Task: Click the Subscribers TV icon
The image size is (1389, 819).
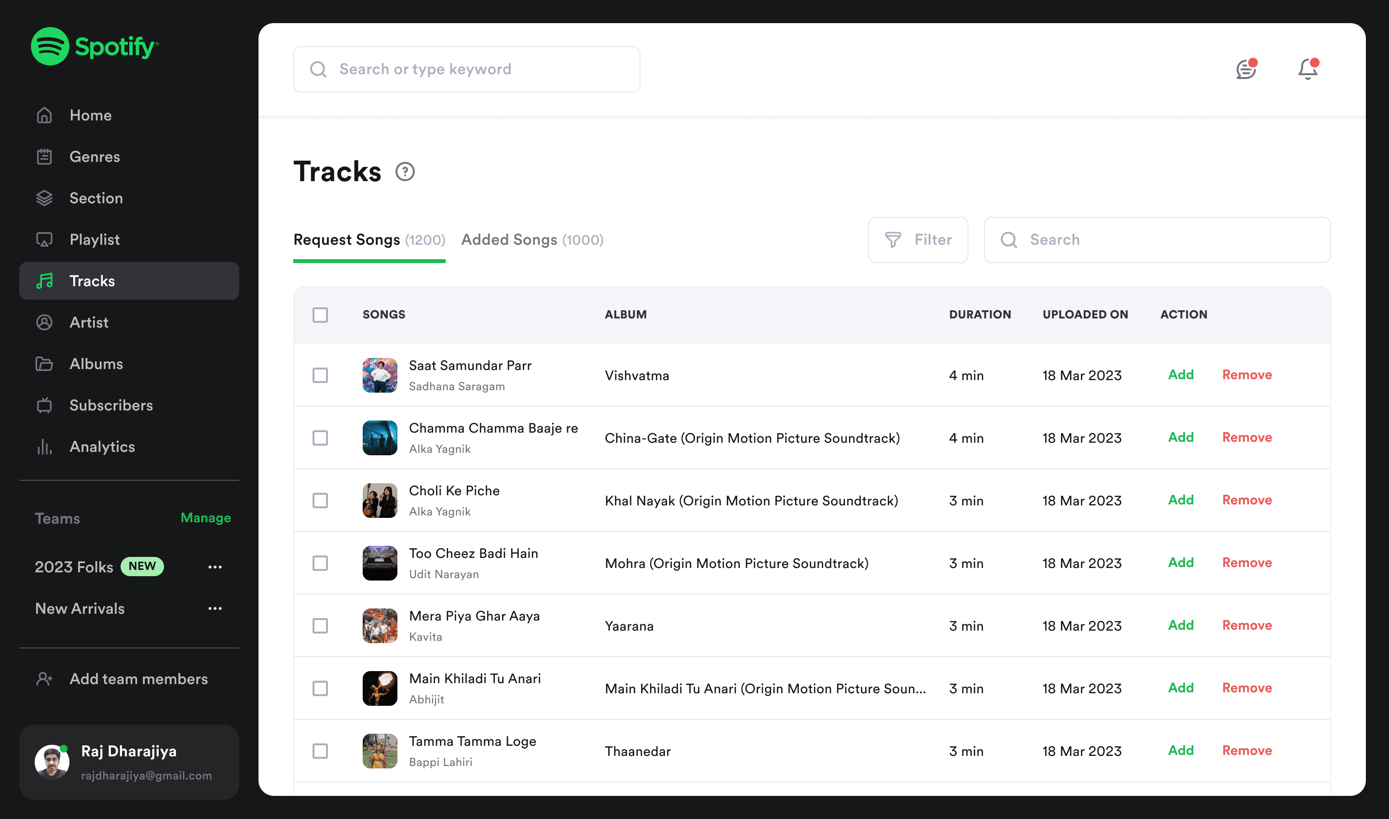Action: [44, 405]
